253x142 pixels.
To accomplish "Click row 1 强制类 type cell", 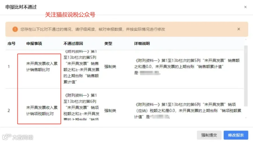I will tap(110, 67).
